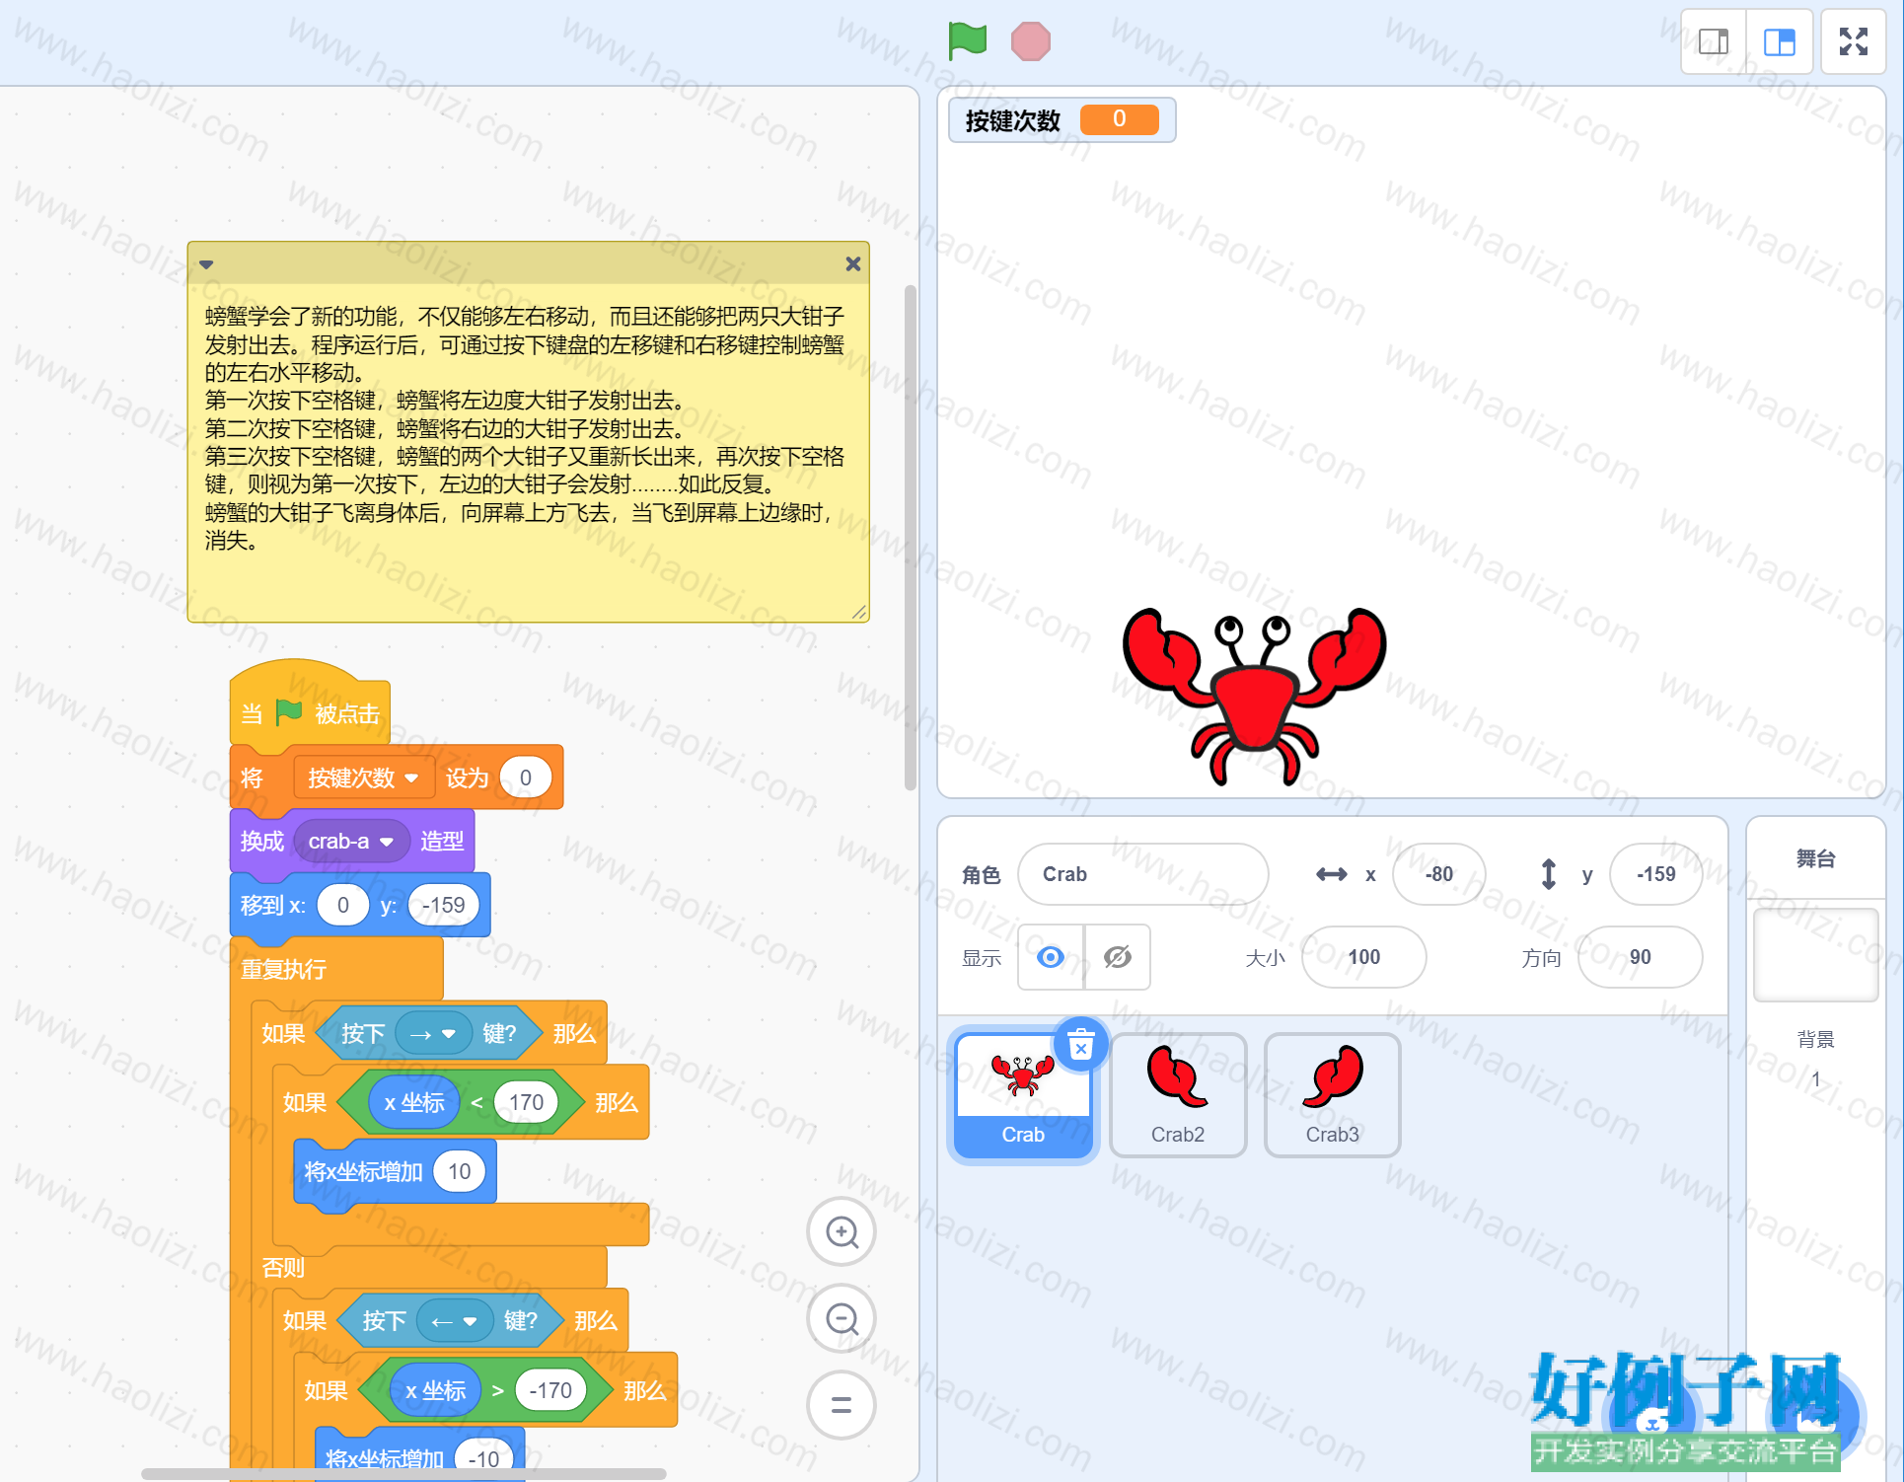
Task: Edit the sprite direction field 90
Action: tap(1641, 957)
